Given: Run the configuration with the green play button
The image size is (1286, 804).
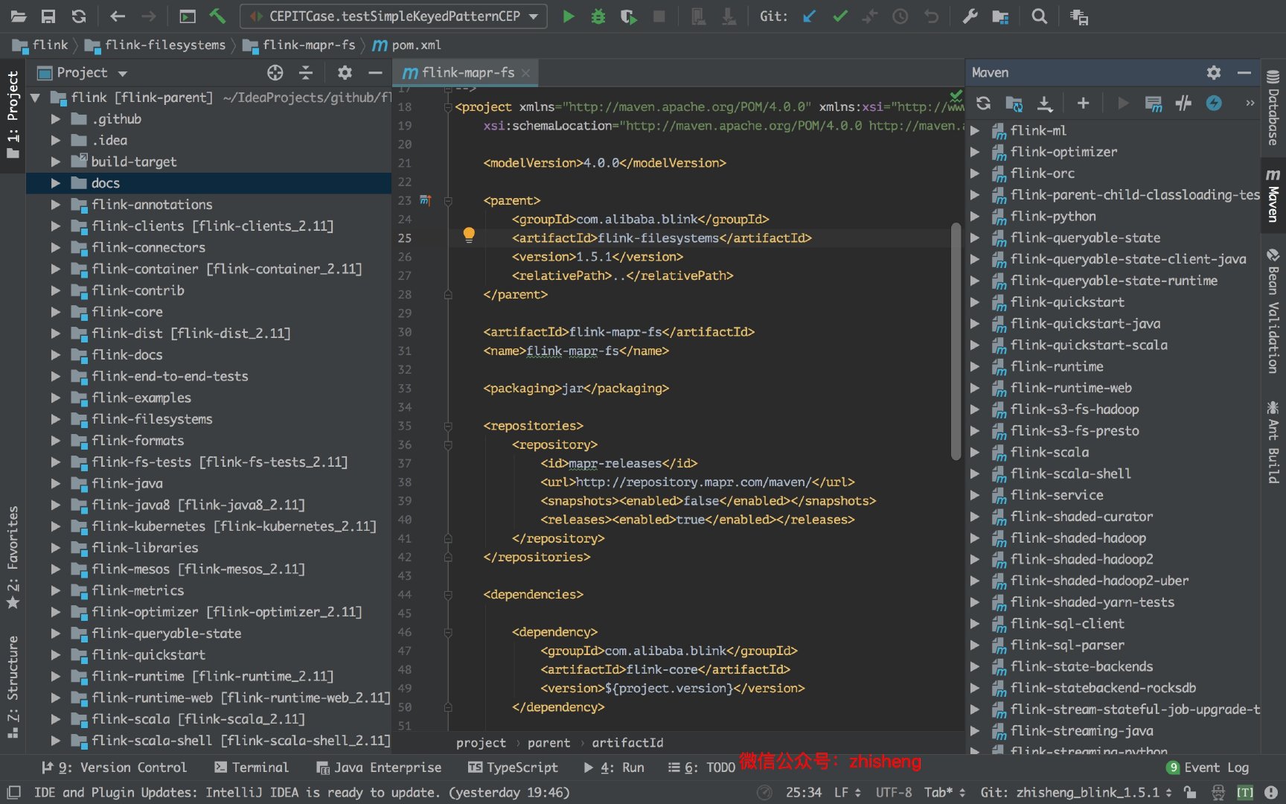Looking at the screenshot, I should [569, 16].
